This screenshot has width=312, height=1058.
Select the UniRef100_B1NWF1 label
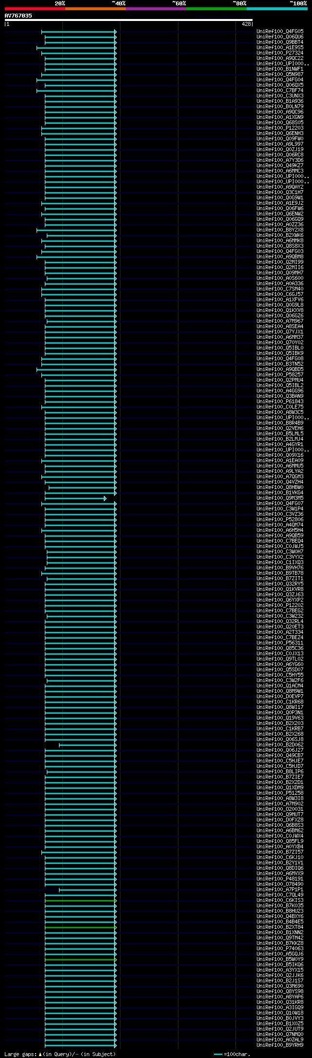(x=280, y=69)
